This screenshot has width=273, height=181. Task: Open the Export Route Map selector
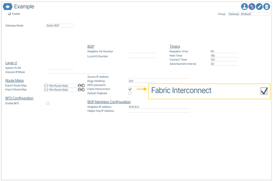(x=63, y=86)
